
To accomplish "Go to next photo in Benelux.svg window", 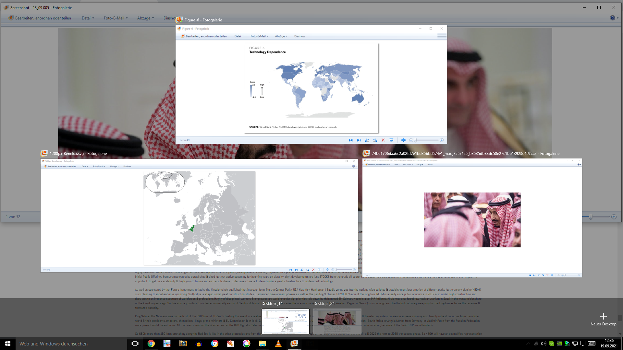I will pyautogui.click(x=296, y=270).
